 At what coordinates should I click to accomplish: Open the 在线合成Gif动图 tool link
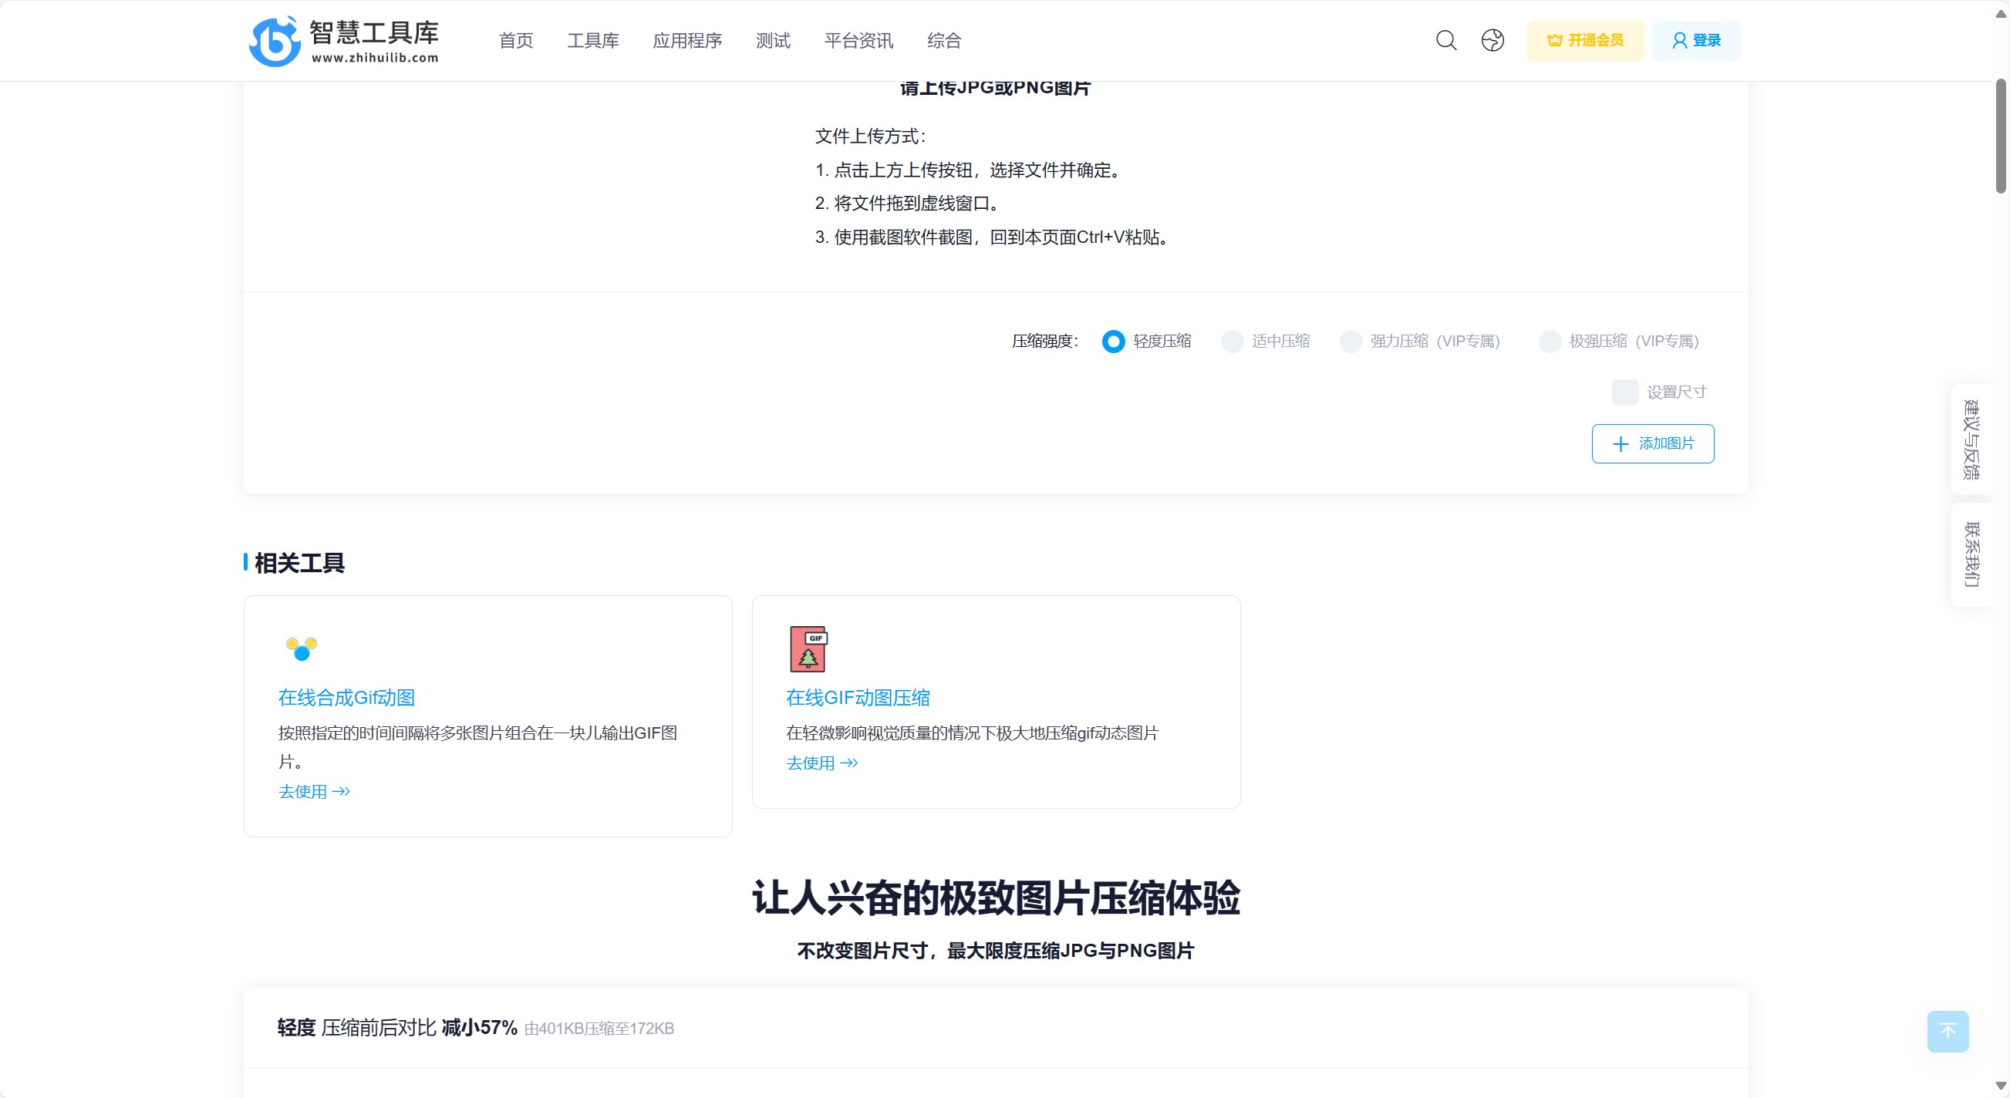coord(346,698)
